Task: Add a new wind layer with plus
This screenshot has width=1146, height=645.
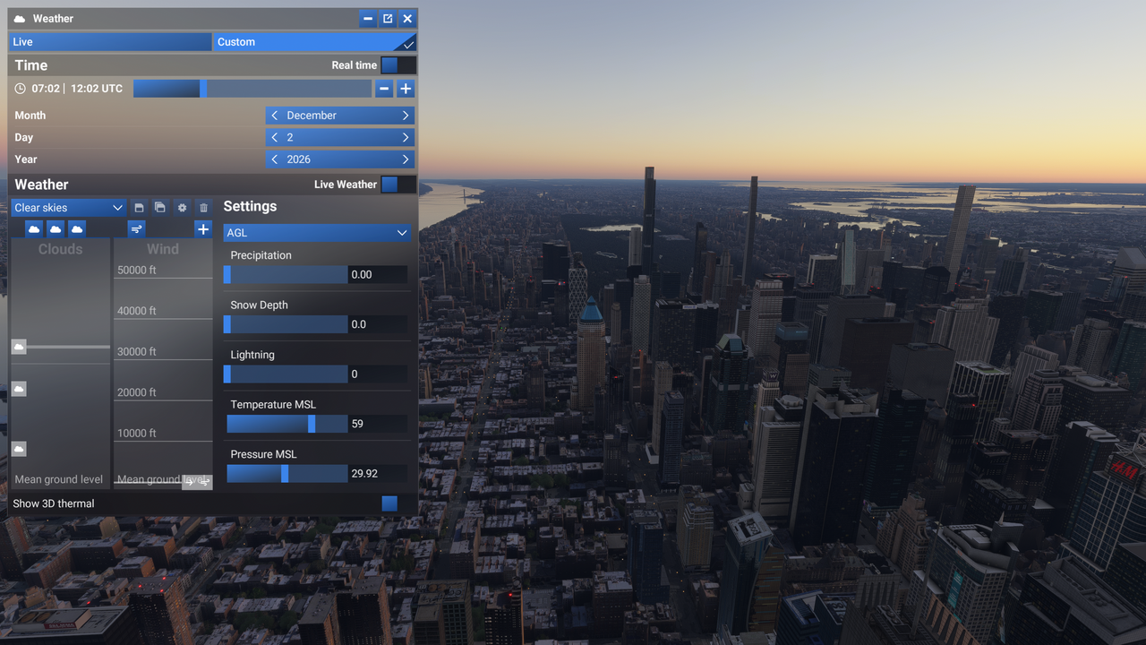Action: pyautogui.click(x=203, y=229)
